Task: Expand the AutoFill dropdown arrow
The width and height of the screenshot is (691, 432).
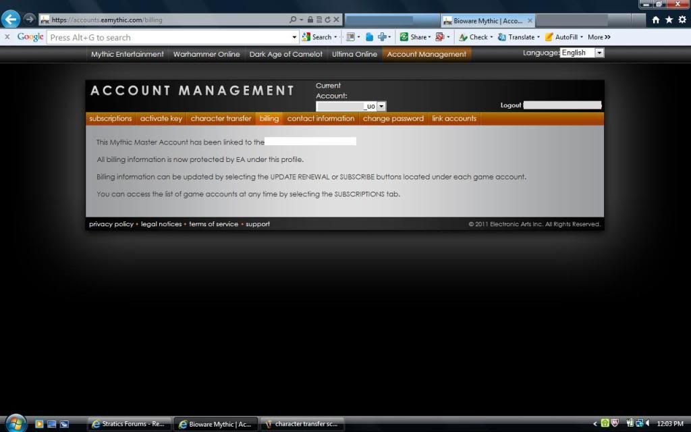Action: pos(581,38)
